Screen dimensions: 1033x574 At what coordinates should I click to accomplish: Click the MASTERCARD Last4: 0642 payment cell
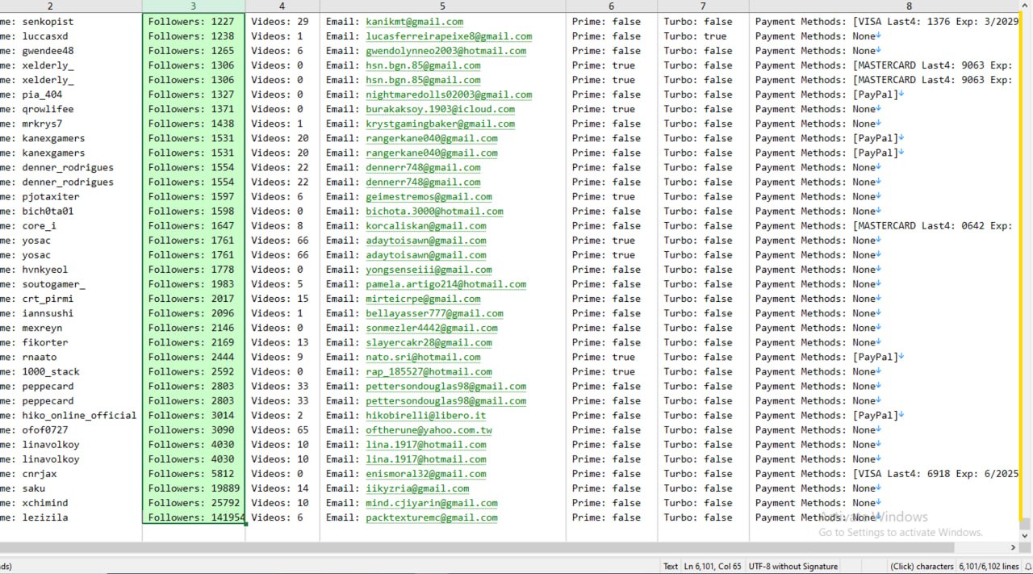(x=885, y=226)
